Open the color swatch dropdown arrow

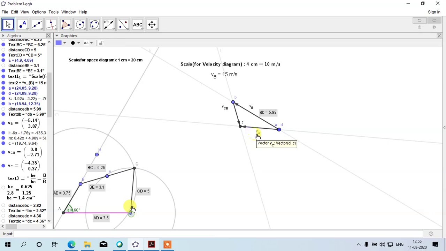(x=64, y=43)
